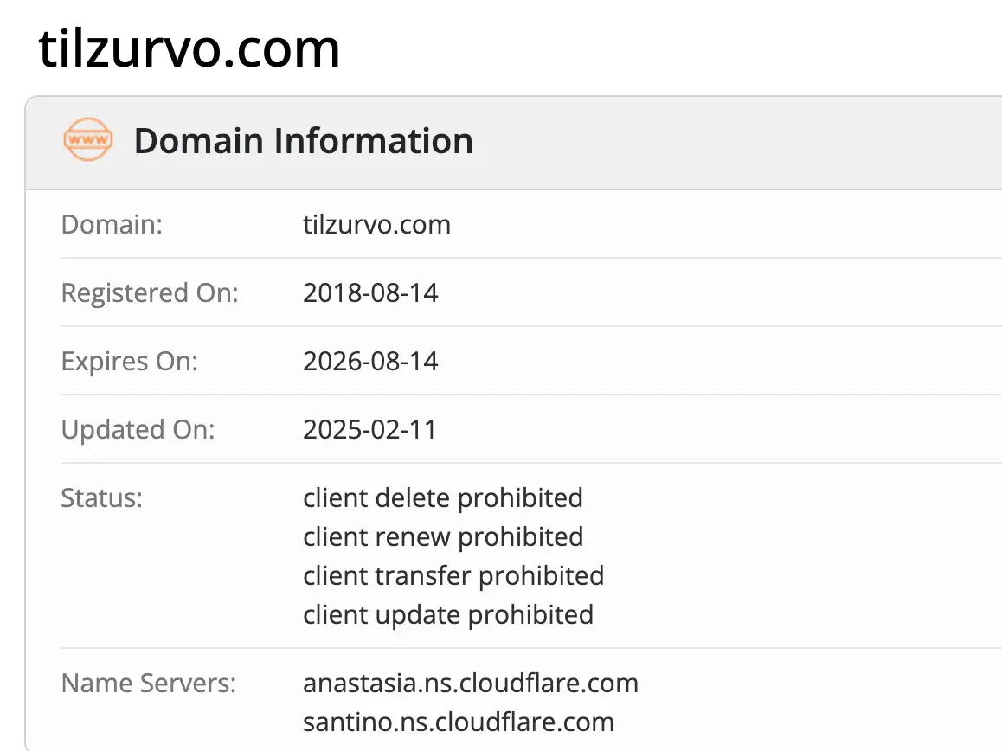Click the Domain Information panel header
The height and width of the screenshot is (751, 1002).
tap(303, 141)
